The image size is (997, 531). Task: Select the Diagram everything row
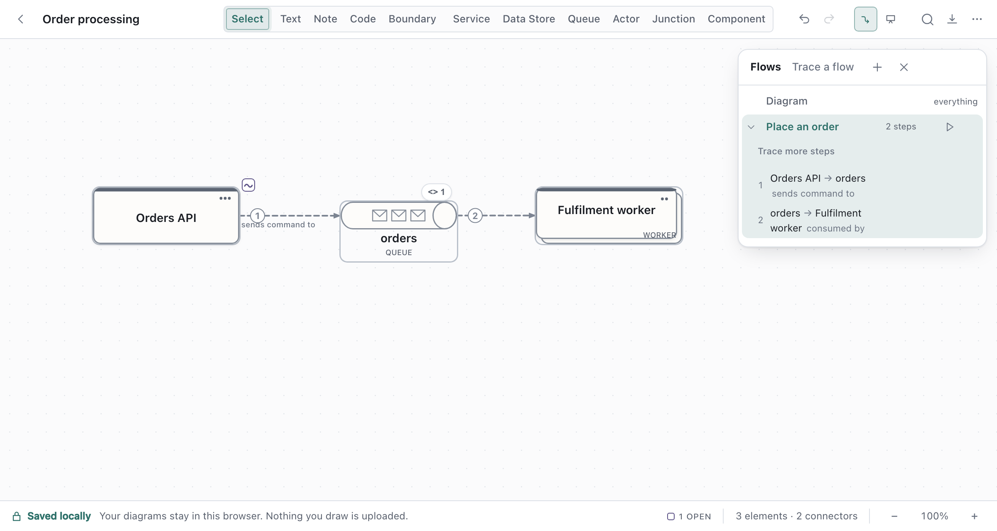point(862,101)
